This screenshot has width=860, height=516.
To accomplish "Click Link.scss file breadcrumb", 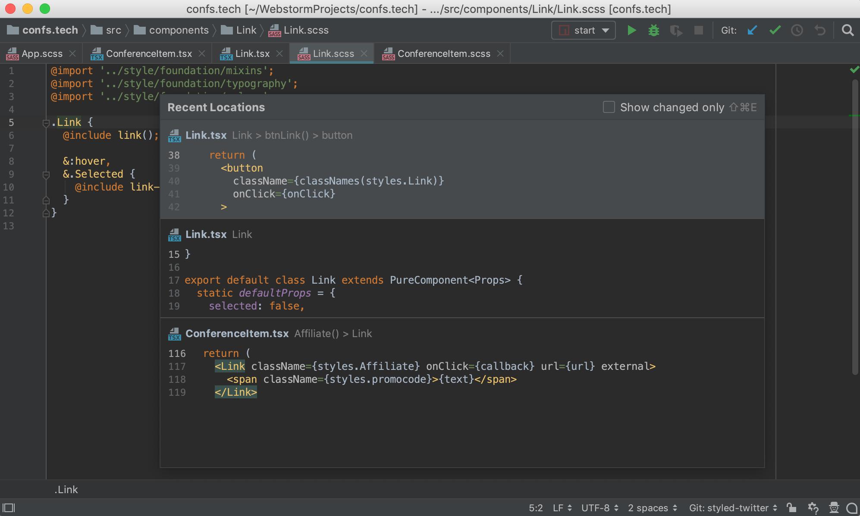I will pos(298,30).
